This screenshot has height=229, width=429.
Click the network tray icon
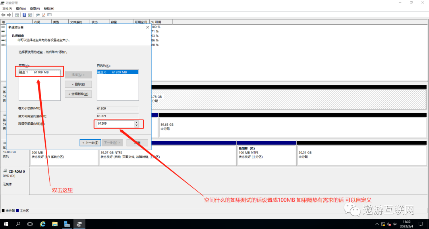(x=383, y=224)
